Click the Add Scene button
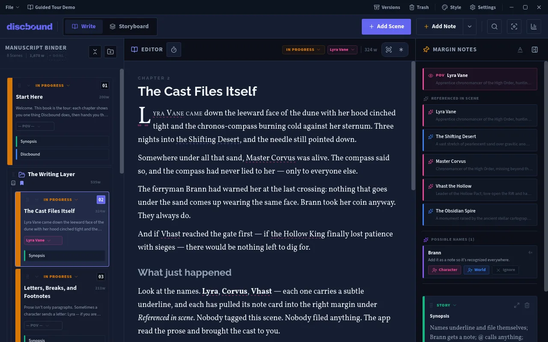This screenshot has width=548, height=342. coord(386,27)
